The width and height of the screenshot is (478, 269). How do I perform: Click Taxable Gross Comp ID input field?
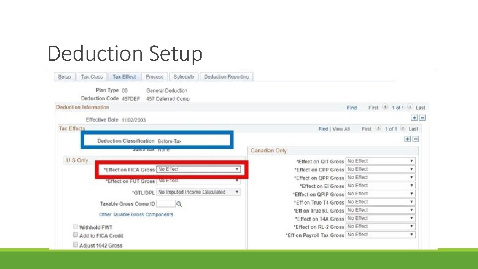click(166, 203)
